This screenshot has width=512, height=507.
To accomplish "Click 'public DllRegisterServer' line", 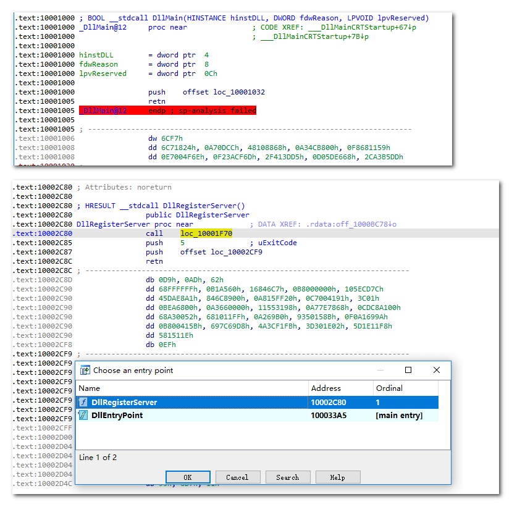I will 197,215.
